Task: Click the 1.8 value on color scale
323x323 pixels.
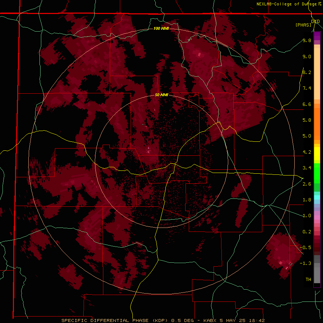Action: [307, 200]
